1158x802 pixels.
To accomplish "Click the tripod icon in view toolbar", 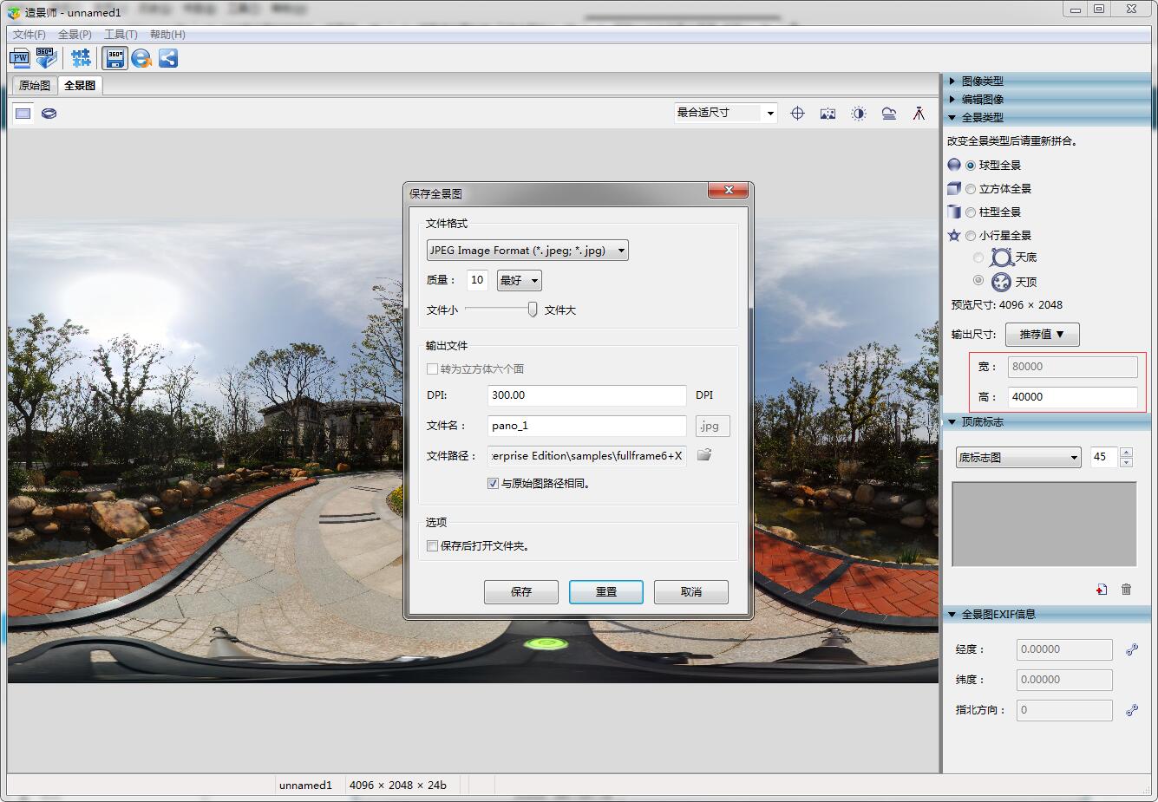I will point(919,114).
